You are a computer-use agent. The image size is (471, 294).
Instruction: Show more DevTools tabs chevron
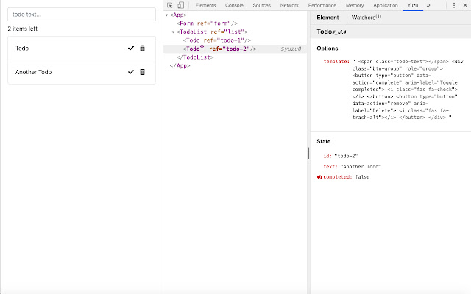(428, 5)
